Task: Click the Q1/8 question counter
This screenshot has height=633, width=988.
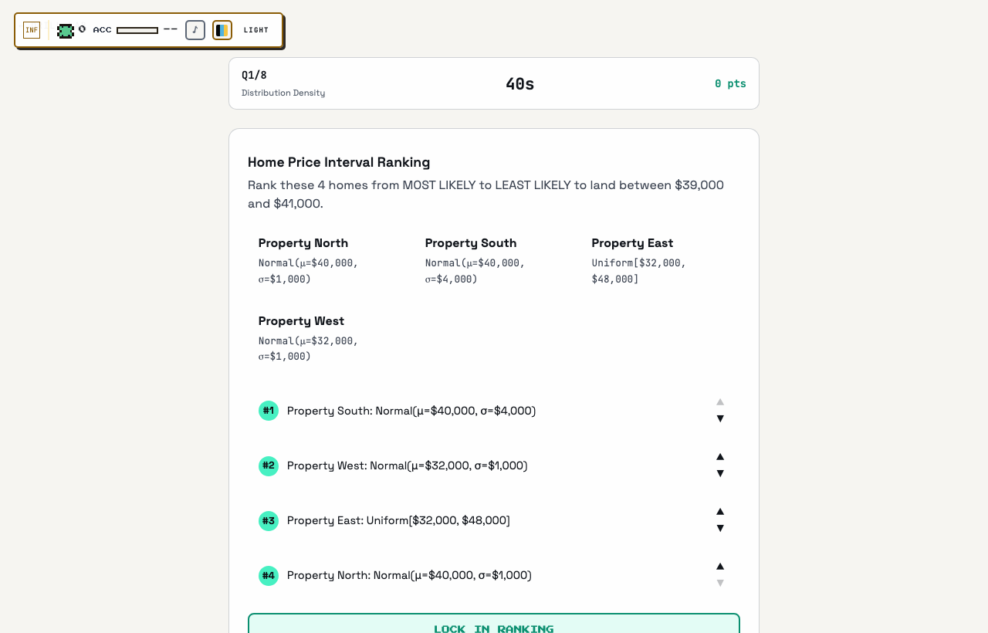Action: coord(254,75)
